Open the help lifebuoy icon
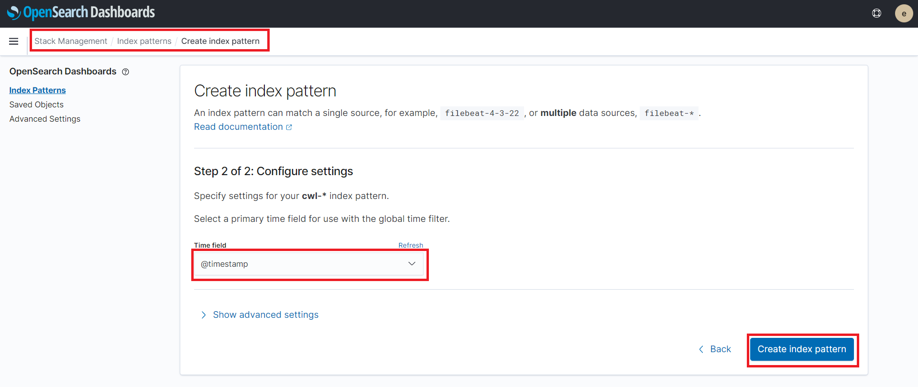Image resolution: width=918 pixels, height=387 pixels. pos(876,13)
